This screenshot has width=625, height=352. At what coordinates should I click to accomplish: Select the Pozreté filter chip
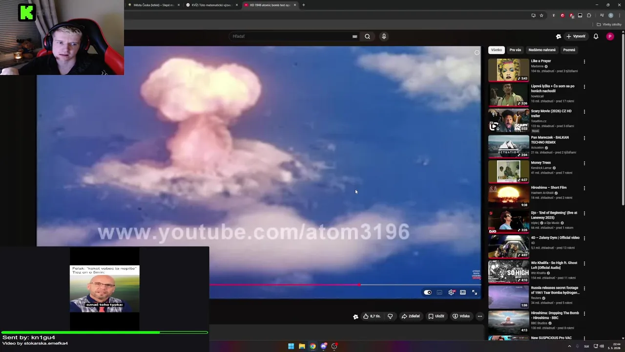tap(569, 50)
